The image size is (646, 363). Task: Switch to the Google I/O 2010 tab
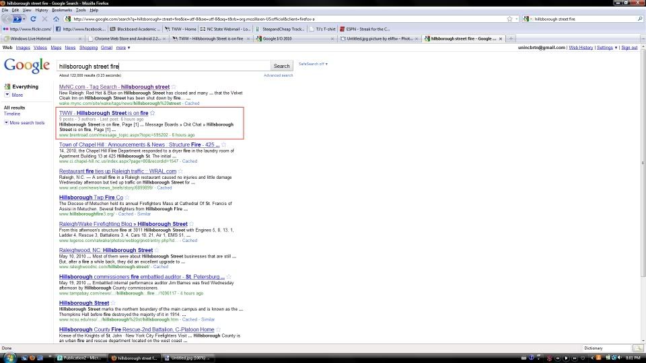click(294, 39)
